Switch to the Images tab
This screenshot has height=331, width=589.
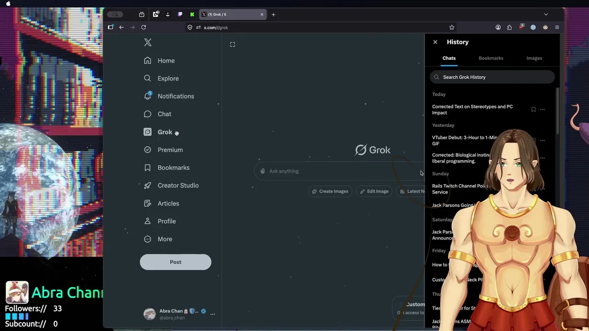tap(534, 58)
